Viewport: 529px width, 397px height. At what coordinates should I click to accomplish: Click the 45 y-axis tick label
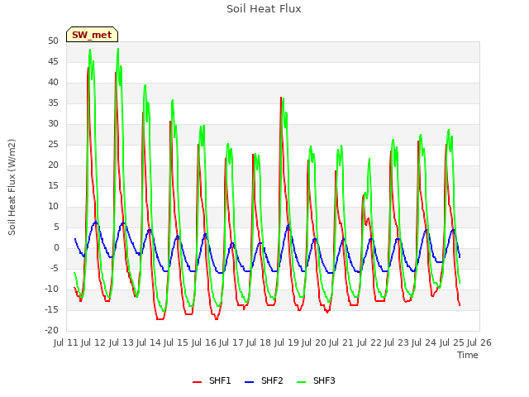[x=53, y=61]
